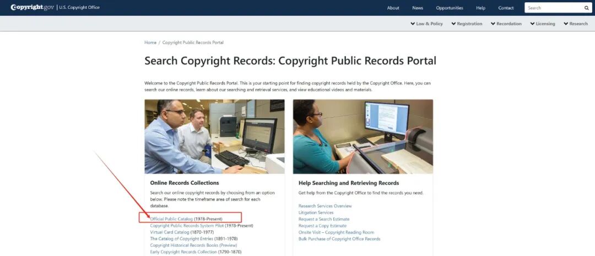595x256 pixels.
Task: Click the search magnifier icon
Action: 586,8
